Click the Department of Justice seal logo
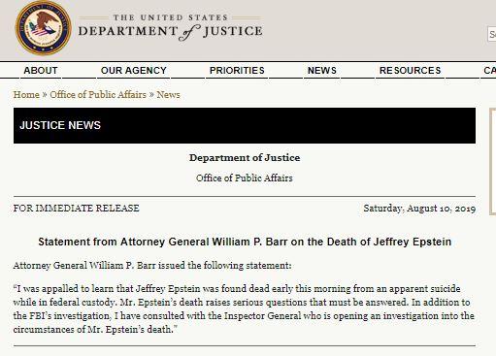Image resolution: width=496 pixels, height=356 pixels. (x=43, y=28)
